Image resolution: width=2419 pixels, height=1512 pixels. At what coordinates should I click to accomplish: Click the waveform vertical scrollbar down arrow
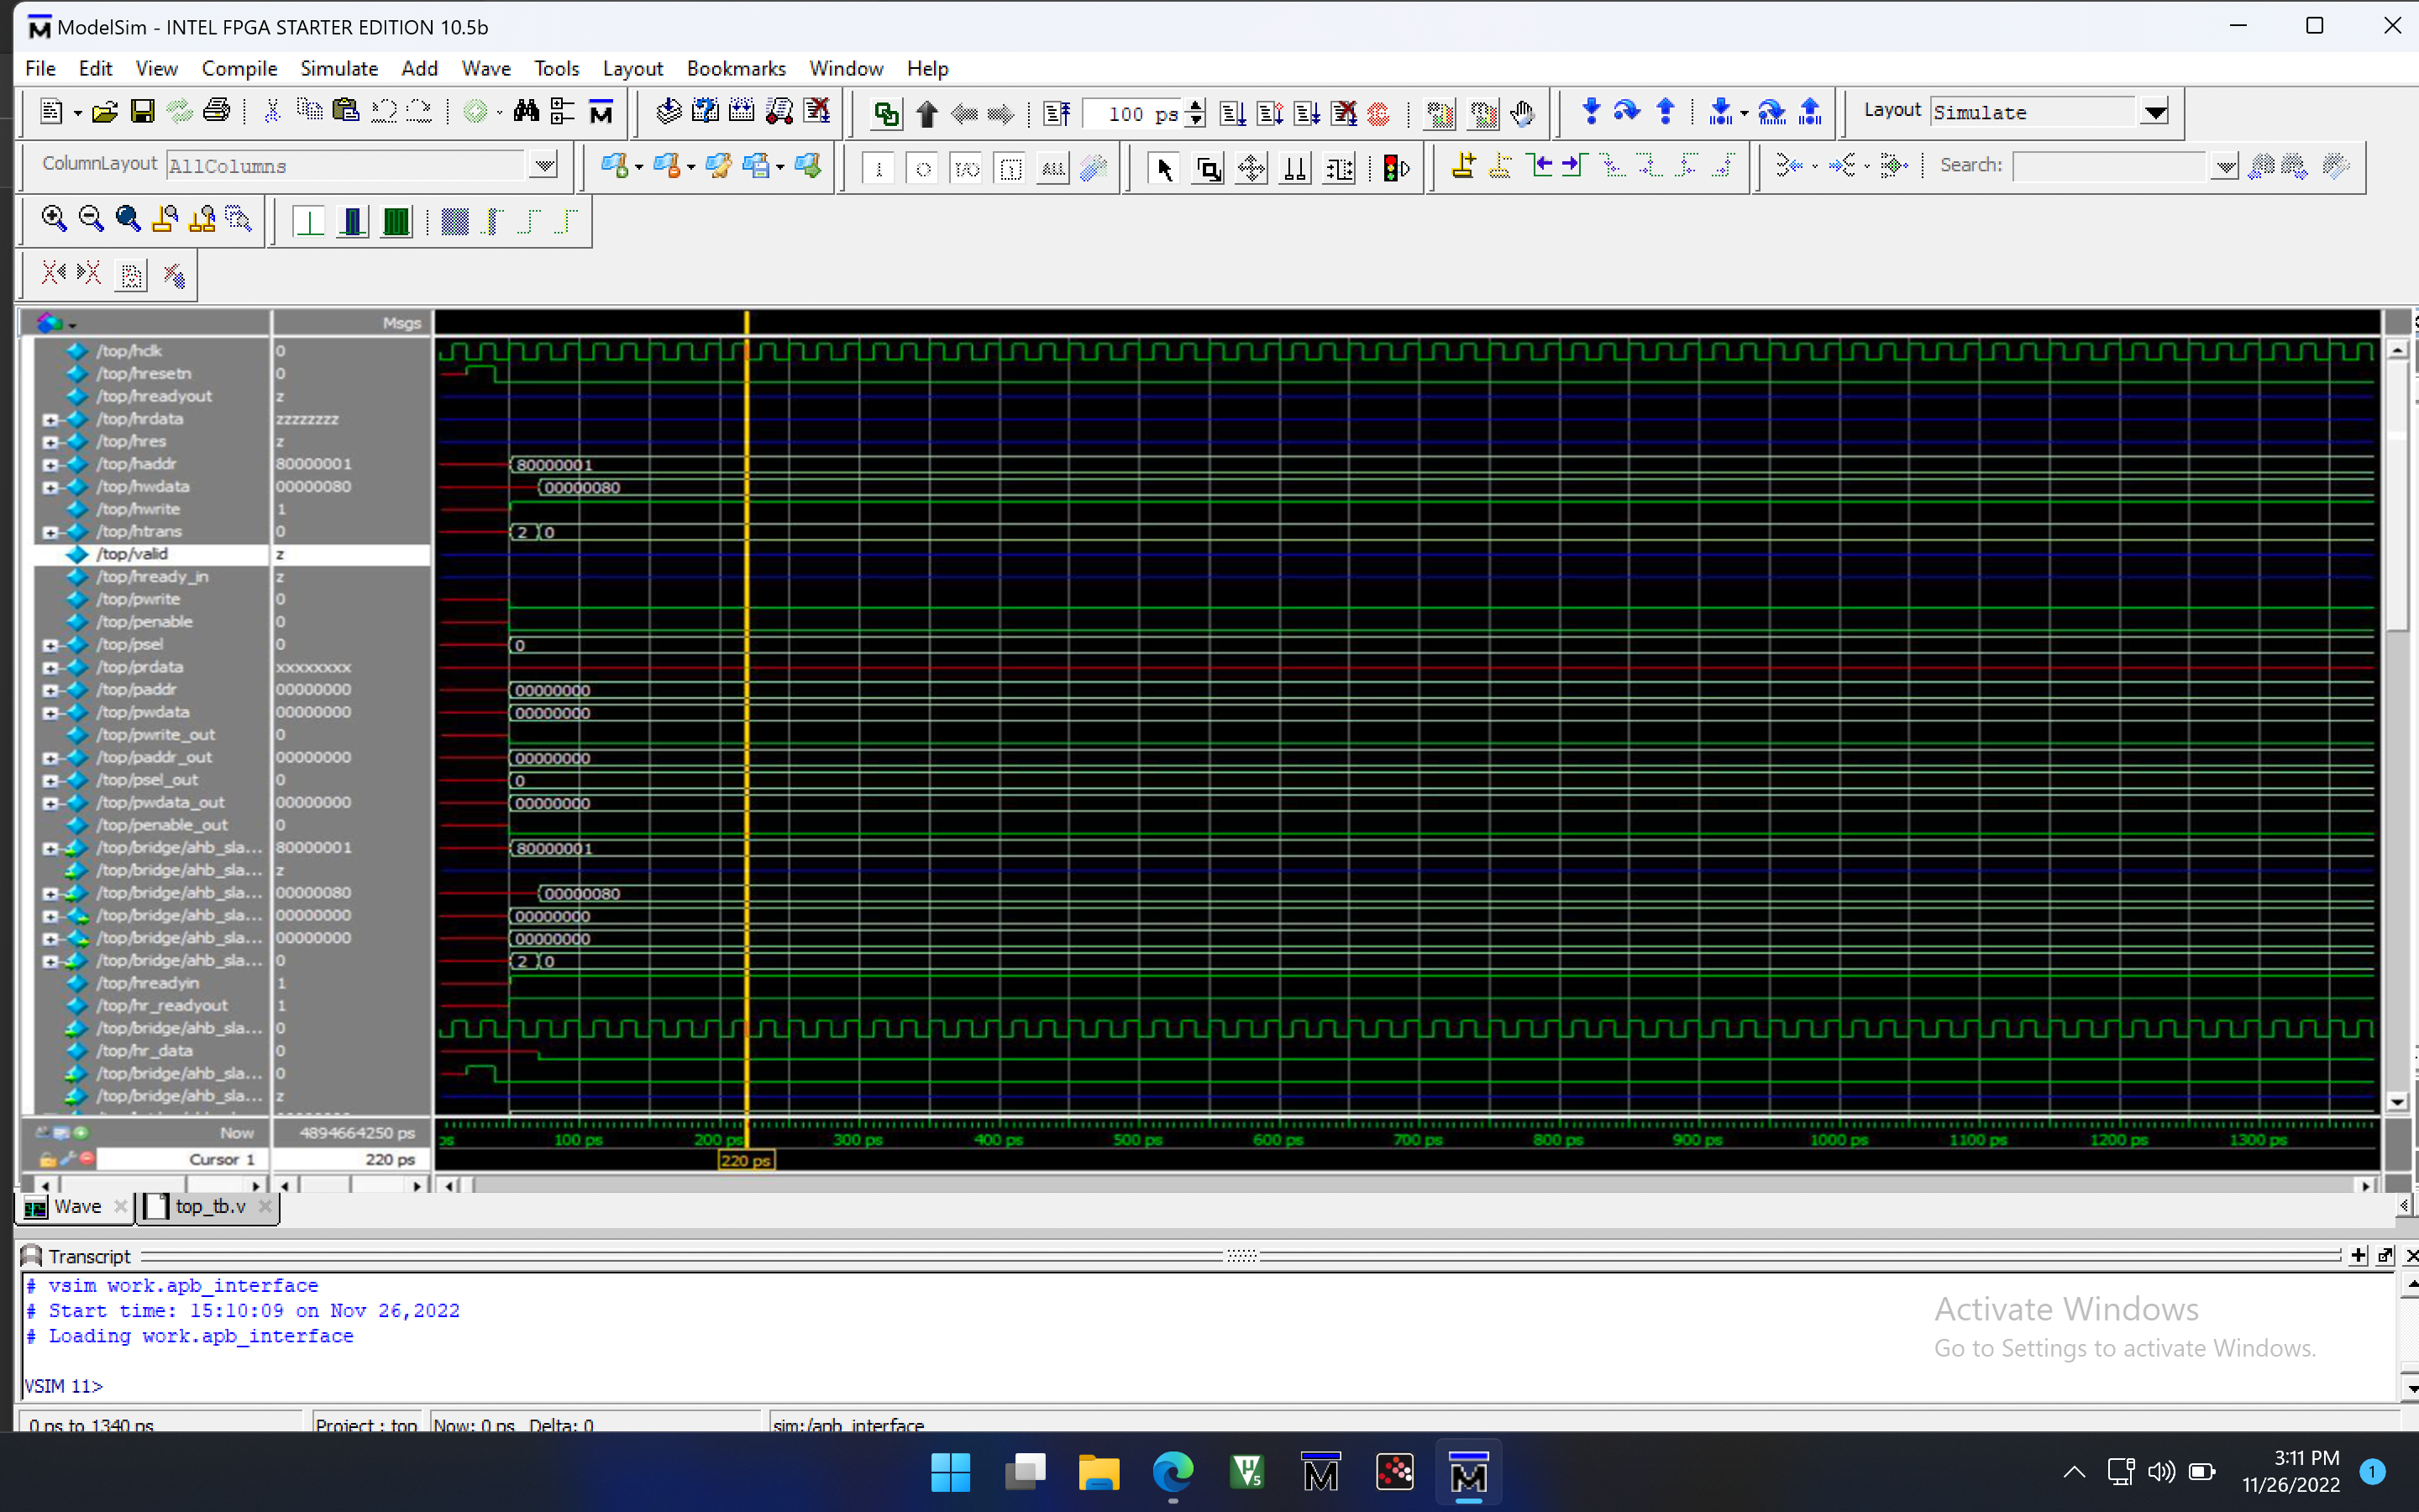(x=2397, y=1101)
